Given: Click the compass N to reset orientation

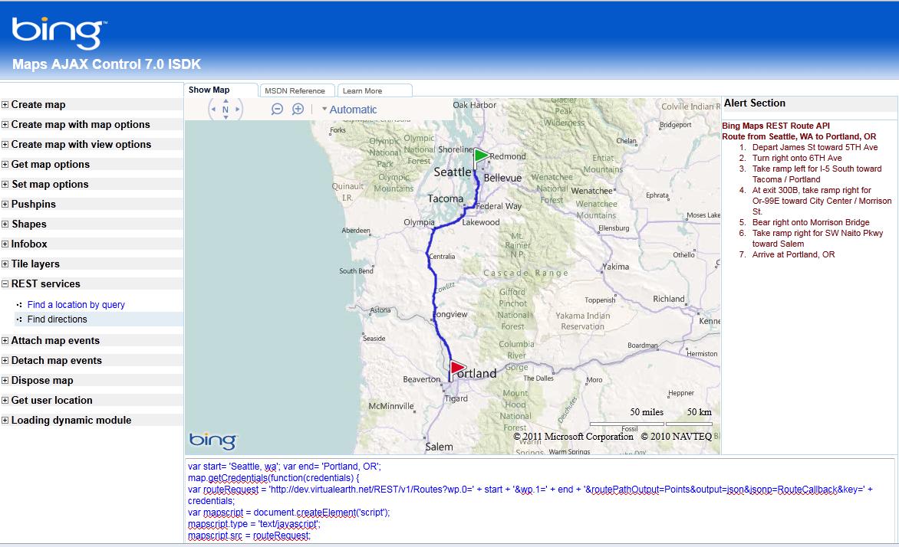Looking at the screenshot, I should (x=226, y=109).
